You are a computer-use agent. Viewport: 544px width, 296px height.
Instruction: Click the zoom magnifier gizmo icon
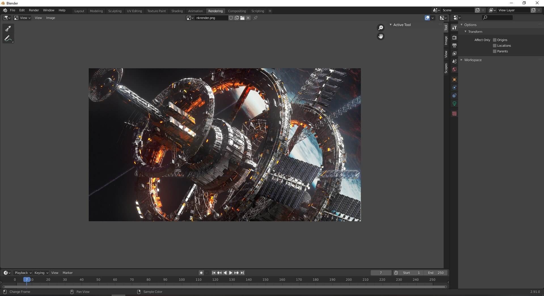pyautogui.click(x=380, y=28)
